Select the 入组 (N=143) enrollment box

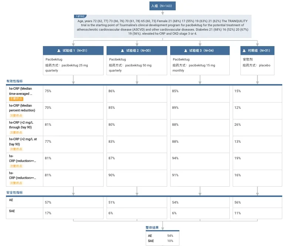(x=162, y=6)
